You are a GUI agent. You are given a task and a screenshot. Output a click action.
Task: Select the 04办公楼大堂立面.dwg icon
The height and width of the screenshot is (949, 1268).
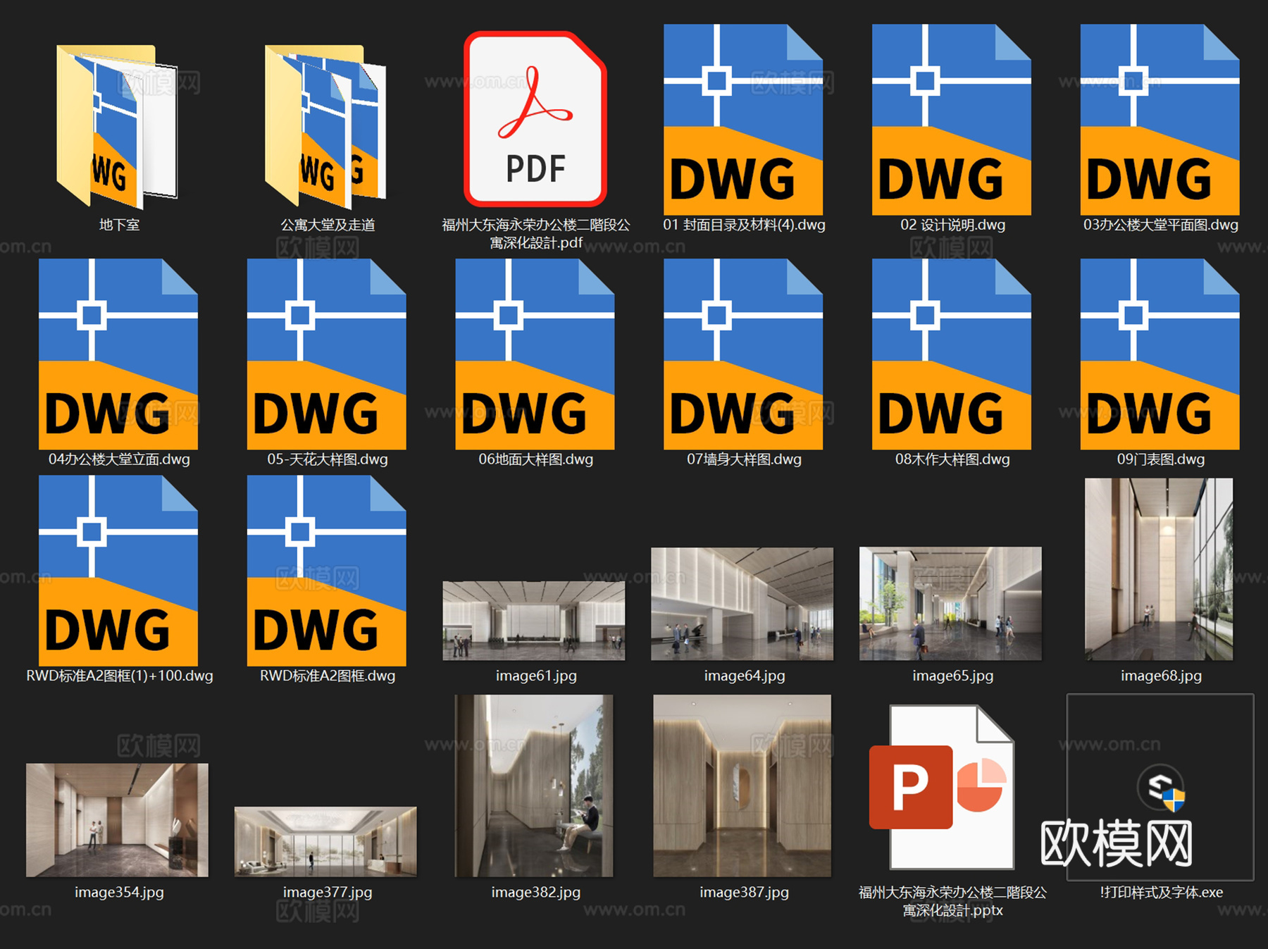click(118, 354)
